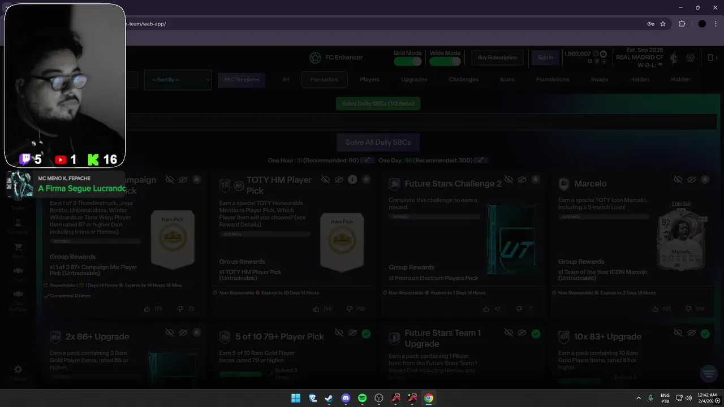Click the SBC Templates button
This screenshot has width=724, height=407.
242,80
